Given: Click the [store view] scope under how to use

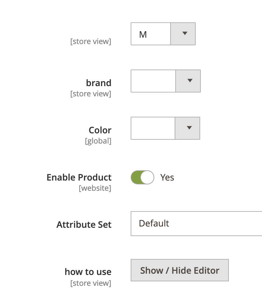Looking at the screenshot, I should pyautogui.click(x=91, y=283).
